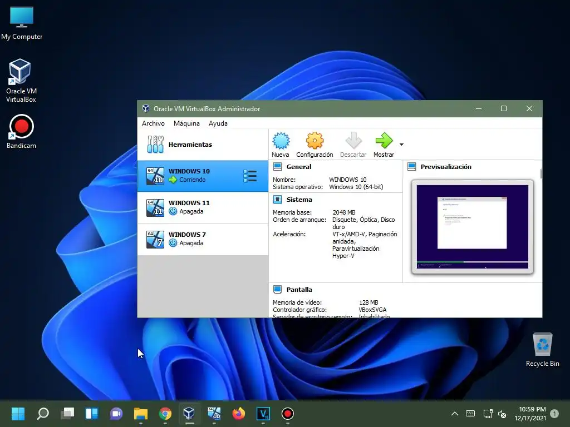The height and width of the screenshot is (427, 570).
Task: Click the Pantalla monitor icon
Action: [277, 289]
